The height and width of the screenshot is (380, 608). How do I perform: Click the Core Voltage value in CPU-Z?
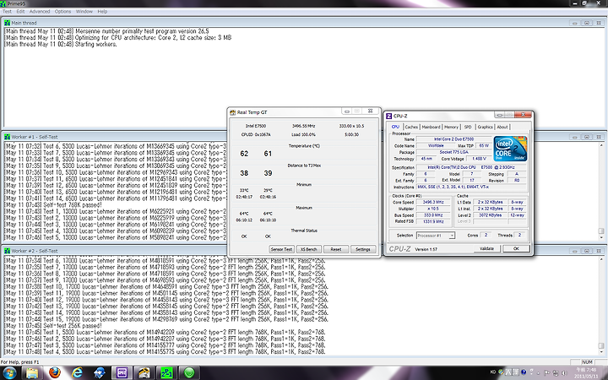tap(479, 159)
